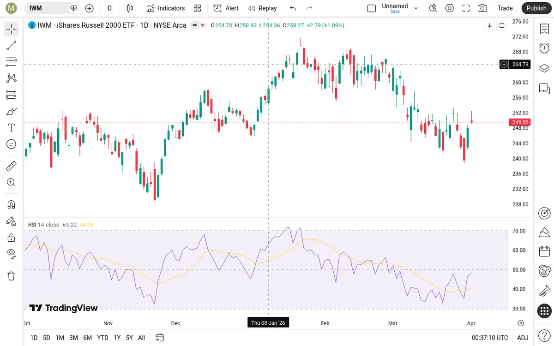The image size is (554, 346).
Task: Open the user profile menu
Action: (x=11, y=8)
